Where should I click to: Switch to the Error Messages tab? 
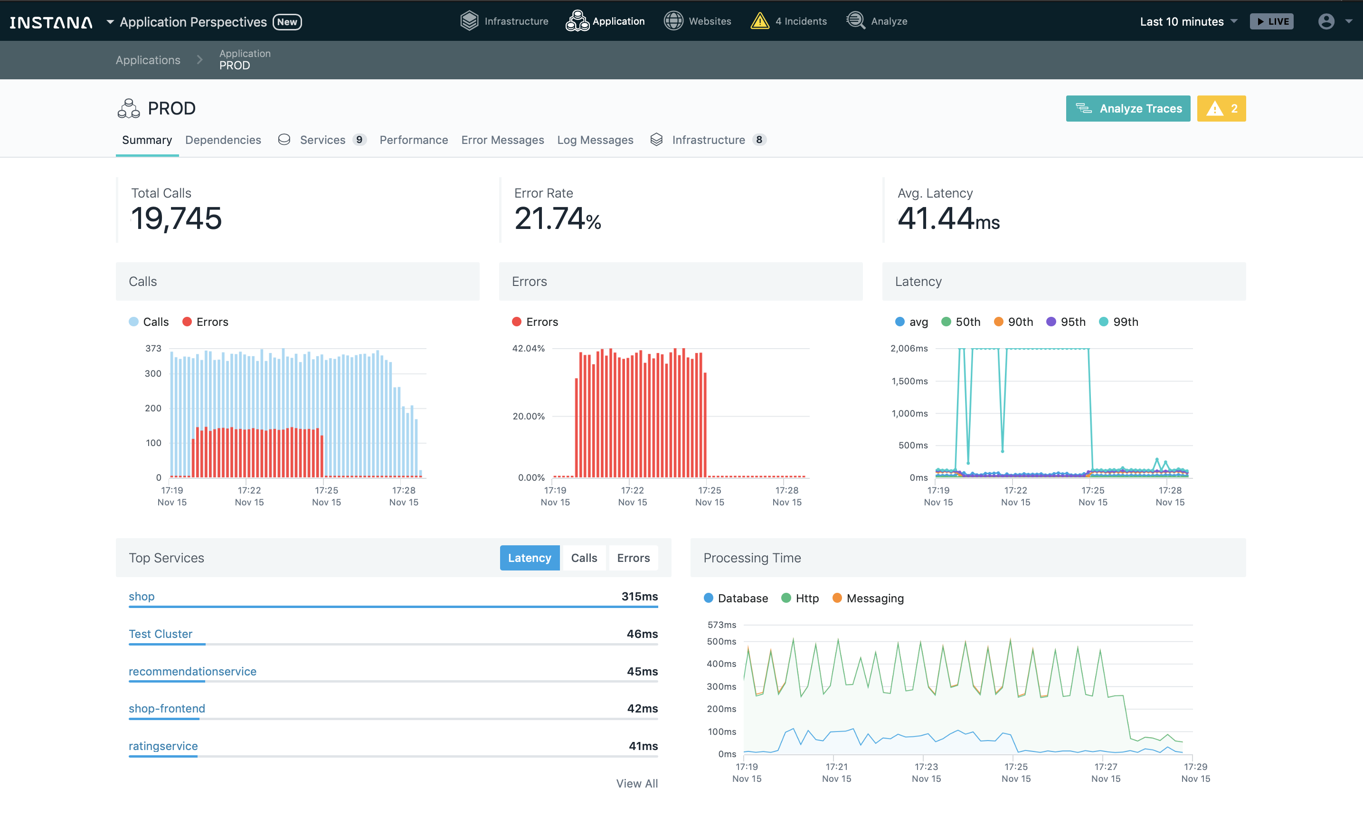tap(502, 140)
